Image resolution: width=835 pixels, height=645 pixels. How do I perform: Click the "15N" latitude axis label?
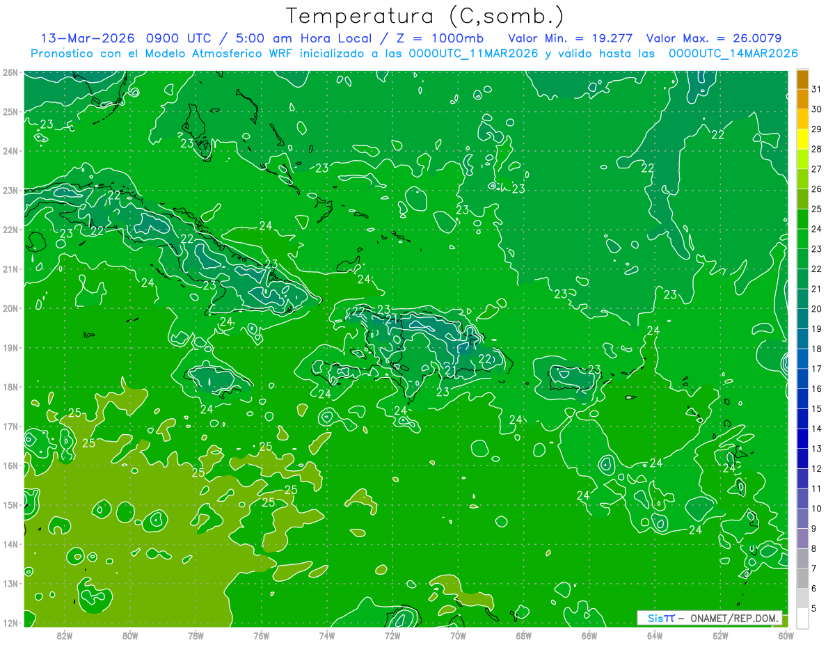(x=10, y=504)
